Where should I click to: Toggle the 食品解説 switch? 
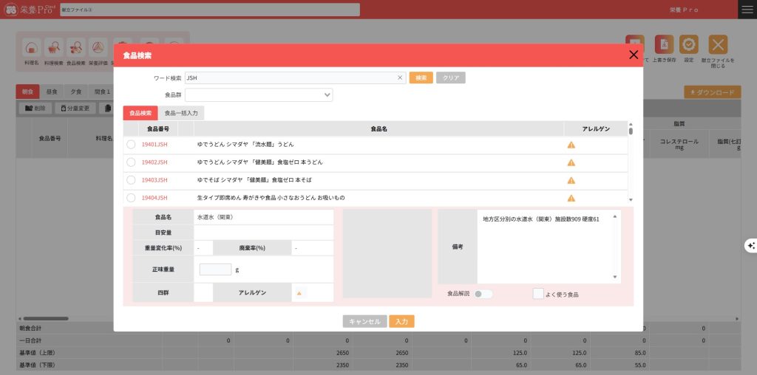coord(483,294)
